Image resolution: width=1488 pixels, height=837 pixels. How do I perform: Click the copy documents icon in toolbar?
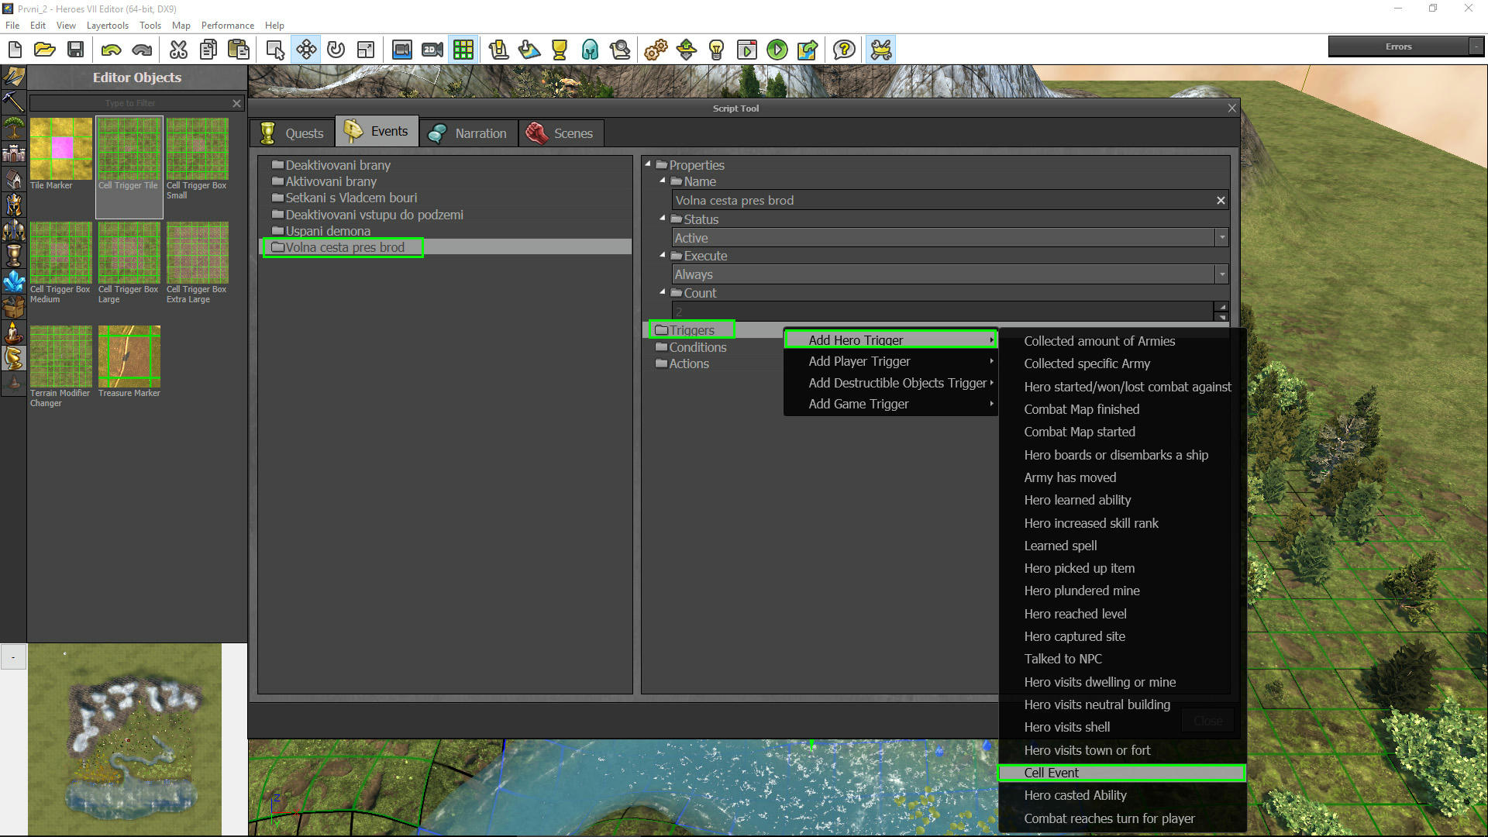coord(208,50)
